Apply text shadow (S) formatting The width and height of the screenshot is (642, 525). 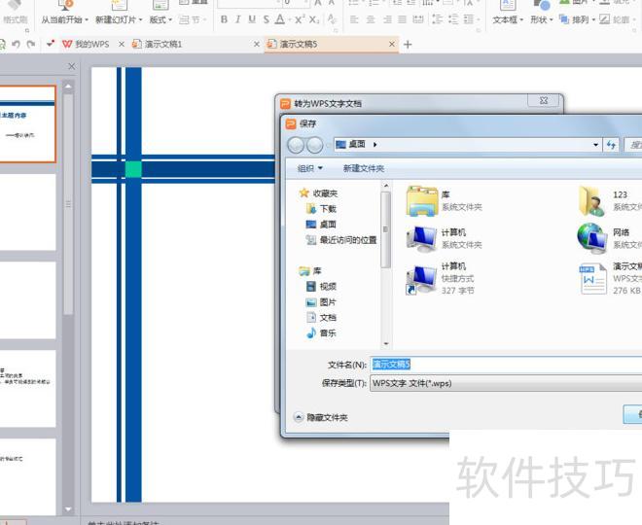(267, 19)
